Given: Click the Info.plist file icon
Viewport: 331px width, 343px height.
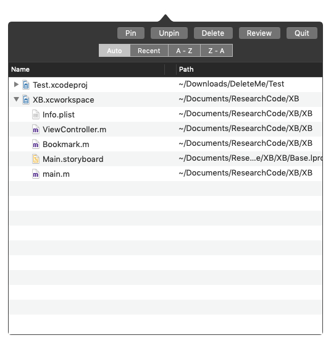Looking at the screenshot, I should pos(36,114).
